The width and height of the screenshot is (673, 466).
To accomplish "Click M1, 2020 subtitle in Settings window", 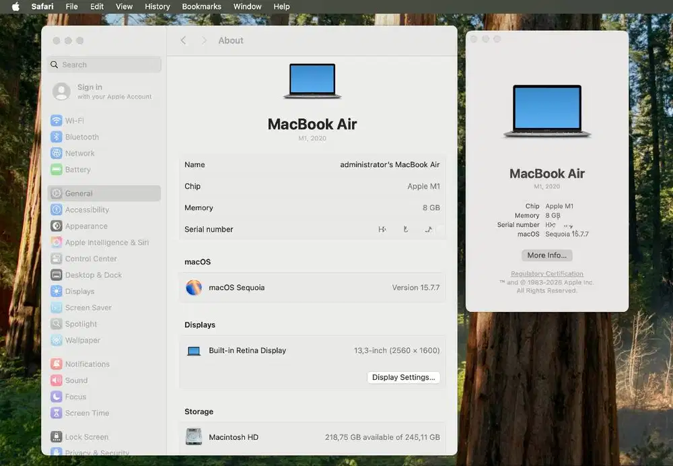I will click(312, 138).
